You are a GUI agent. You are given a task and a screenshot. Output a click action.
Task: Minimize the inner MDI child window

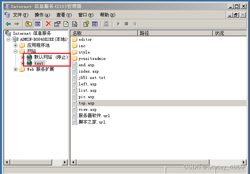pos(230,15)
